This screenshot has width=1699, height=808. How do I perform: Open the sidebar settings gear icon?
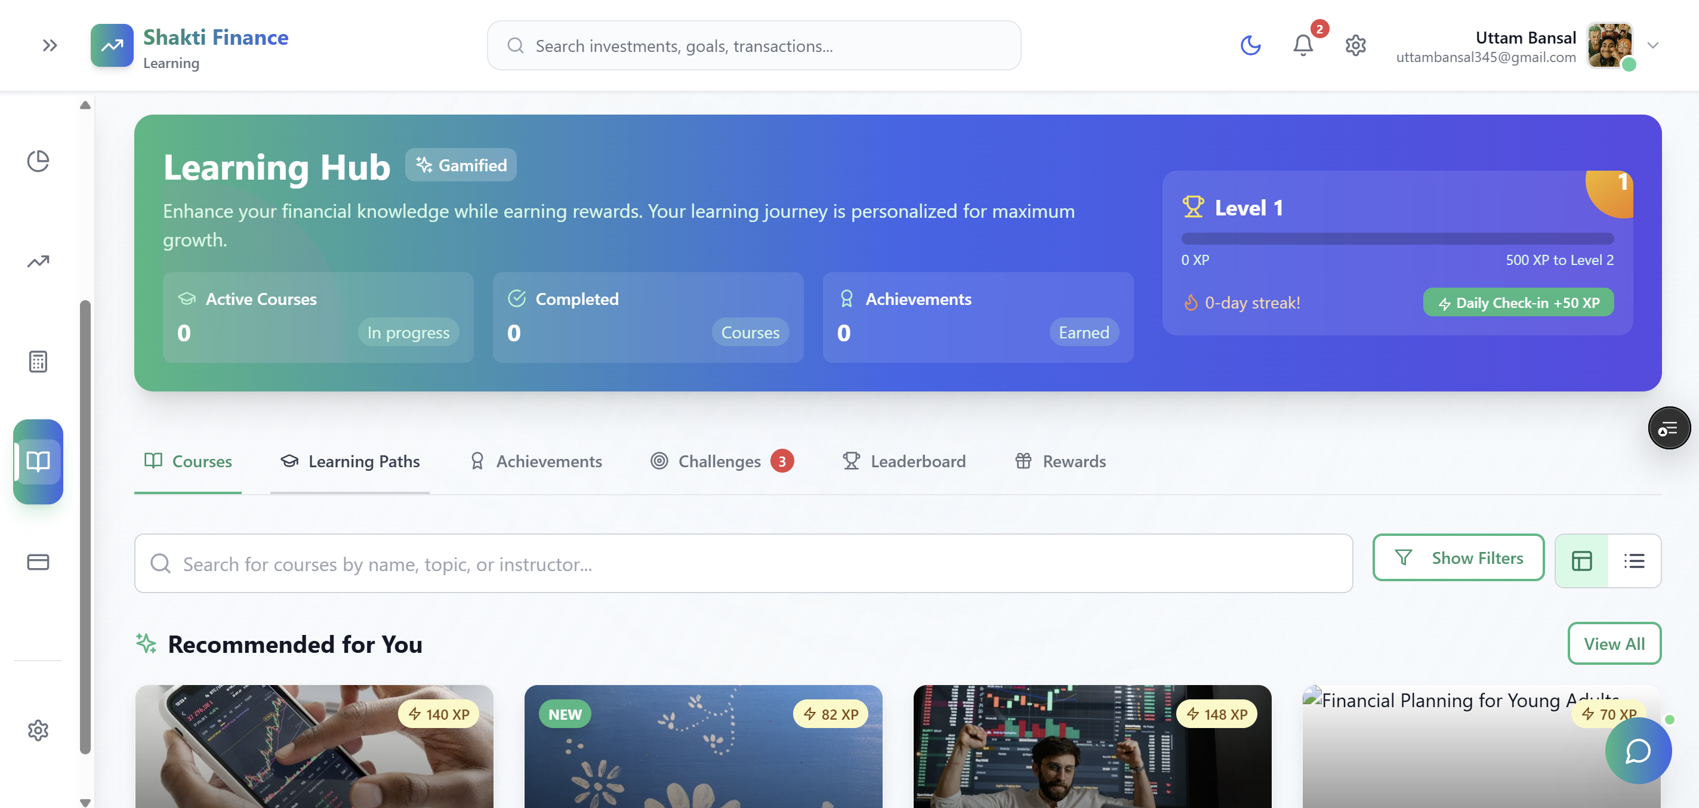click(x=38, y=730)
